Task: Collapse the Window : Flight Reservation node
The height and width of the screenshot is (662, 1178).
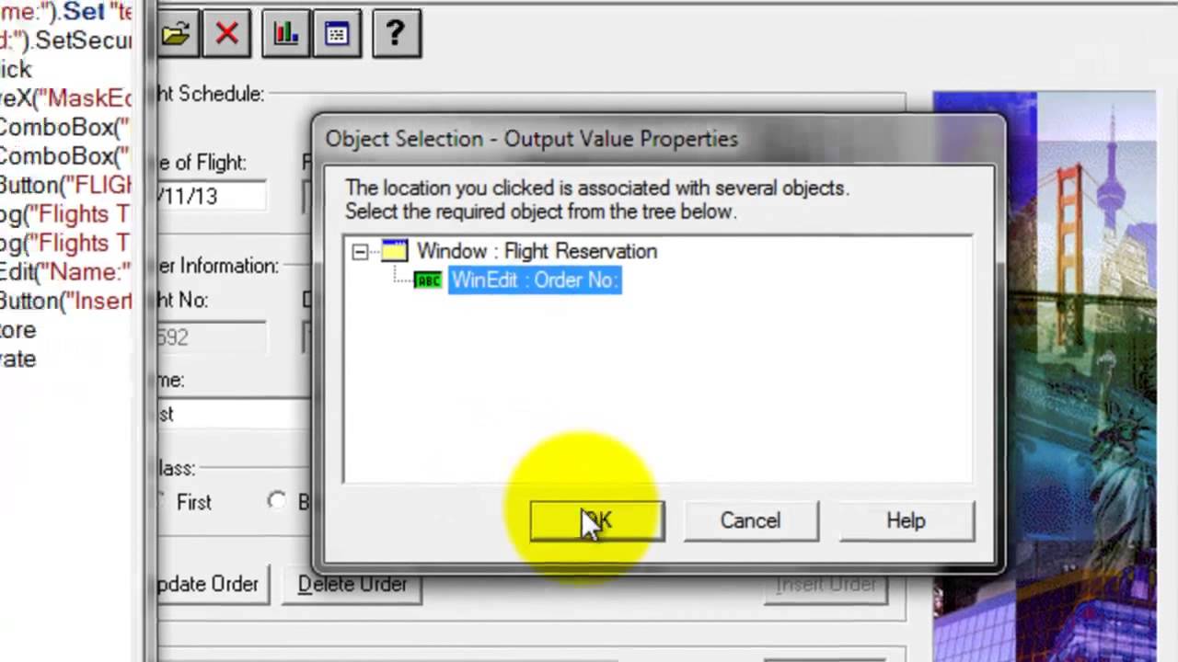Action: pyautogui.click(x=360, y=251)
